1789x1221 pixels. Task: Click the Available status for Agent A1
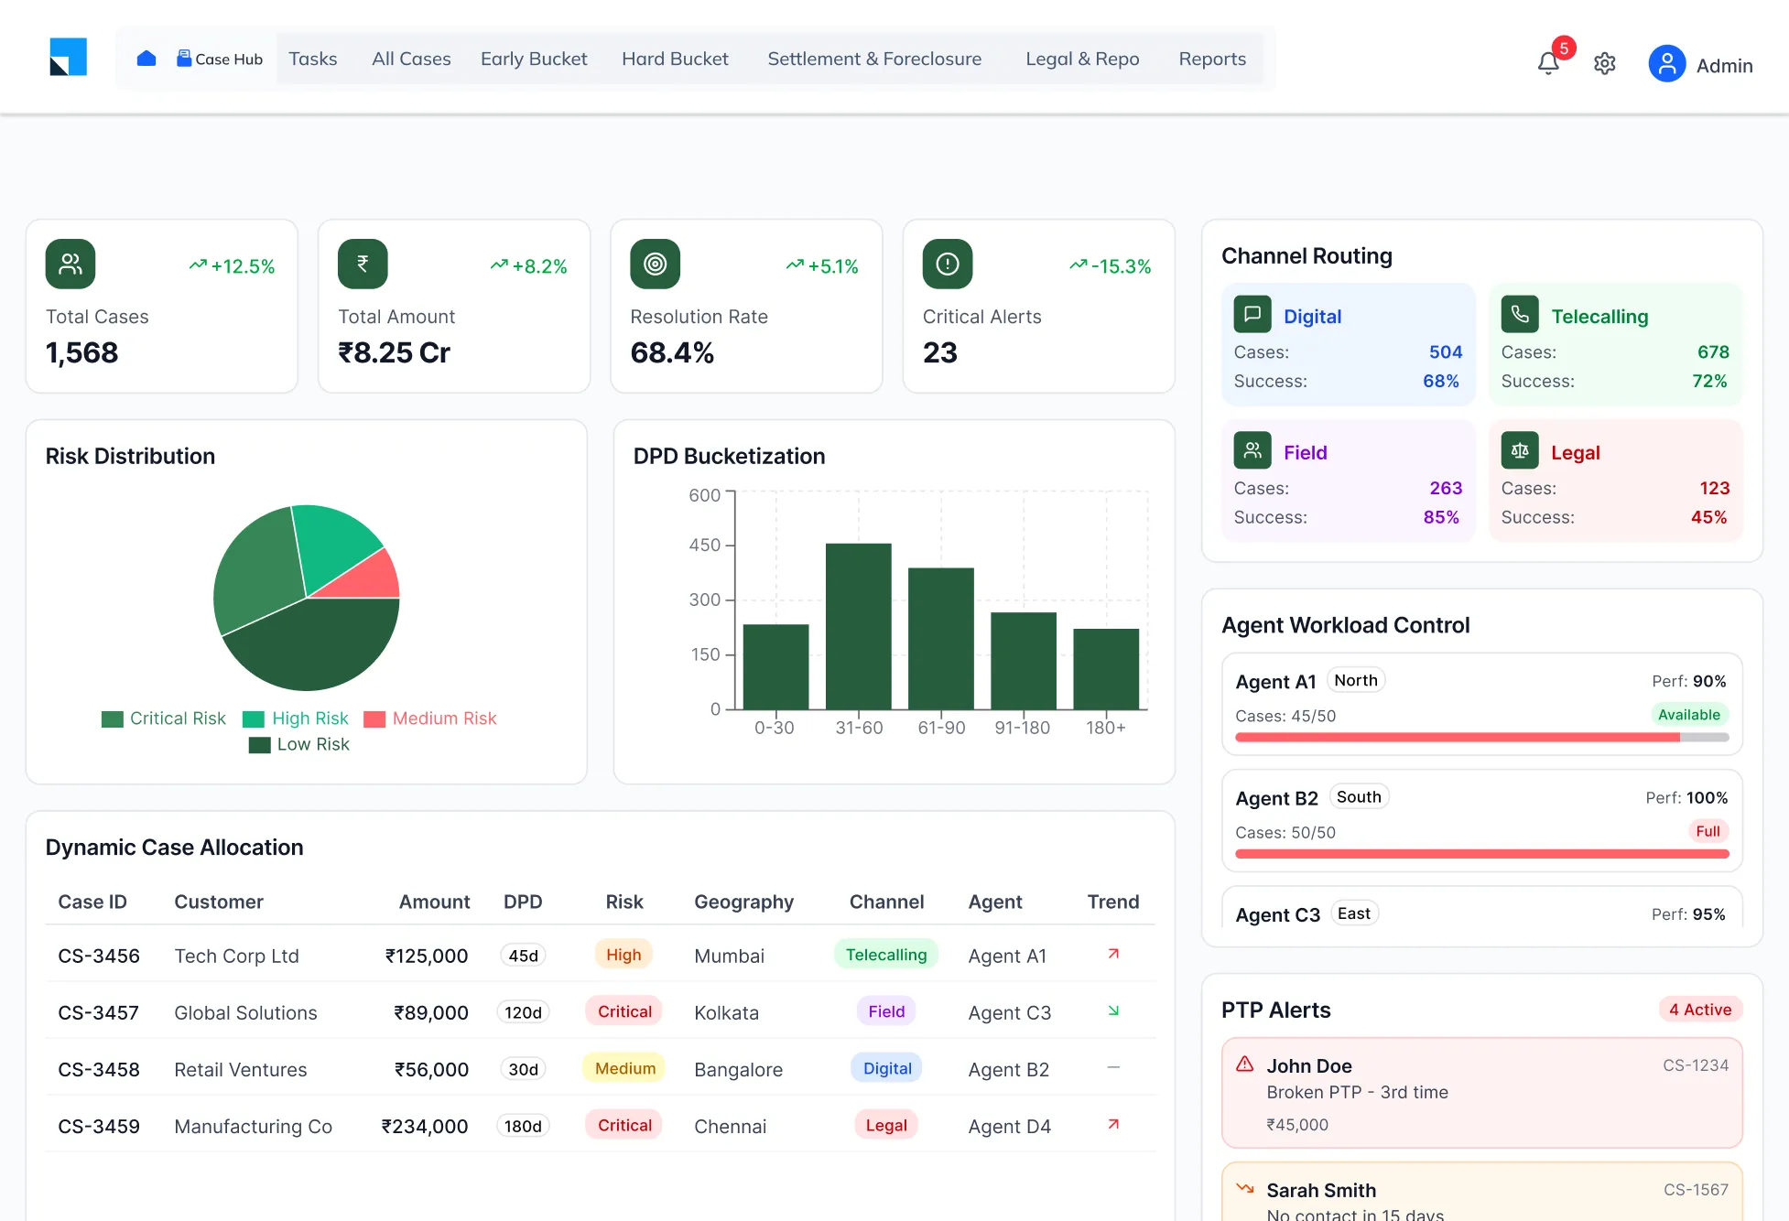1688,715
